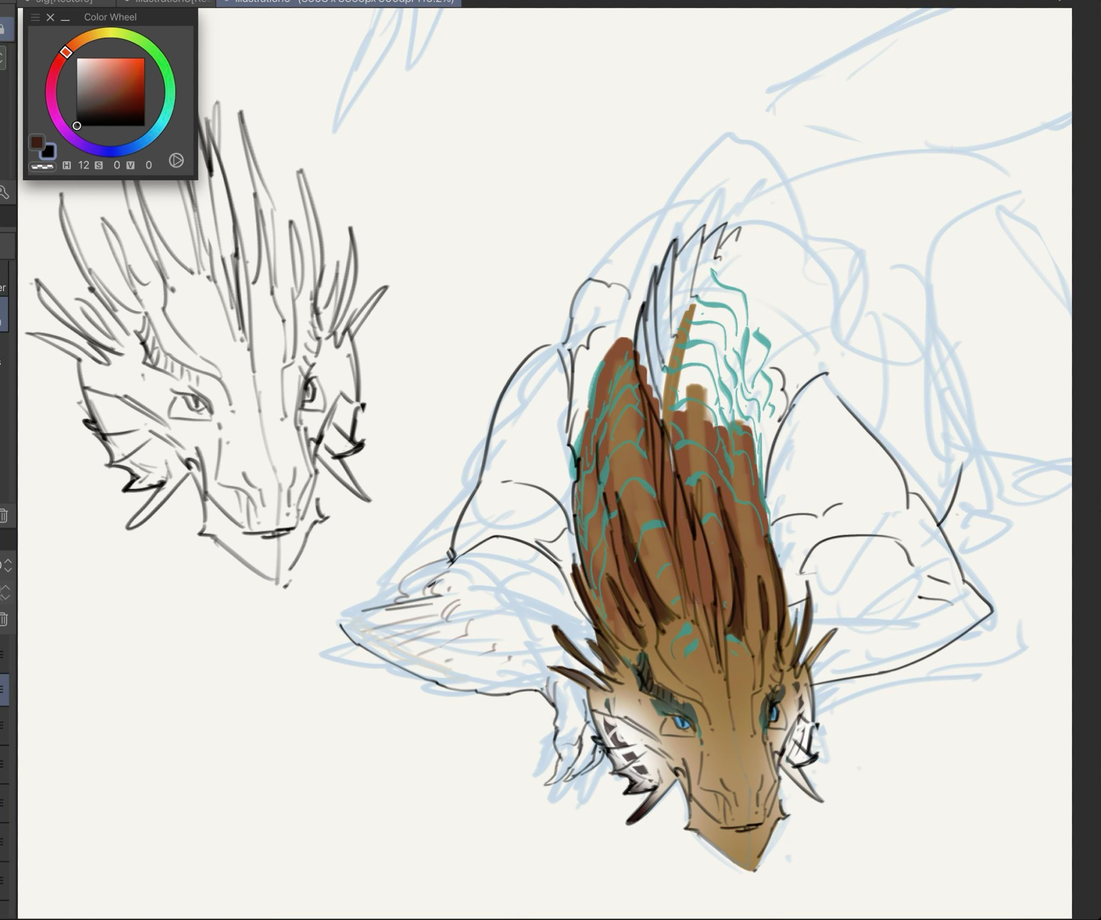Switch to the active illustration canvas tab
Screen dimensions: 1101x920
pyautogui.click(x=339, y=2)
